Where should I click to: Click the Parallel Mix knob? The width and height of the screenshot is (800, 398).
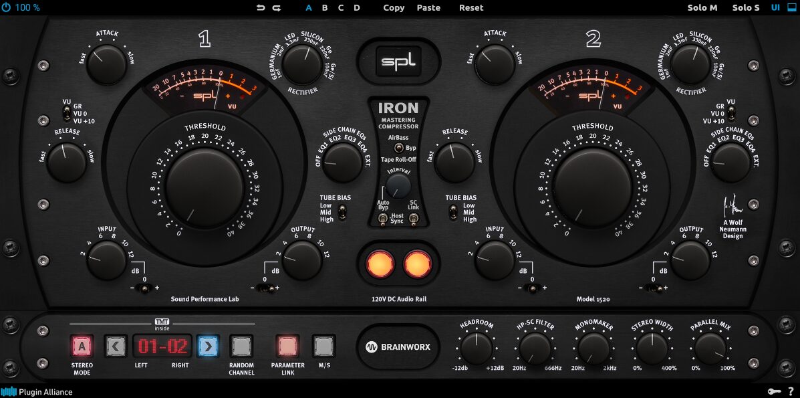point(710,349)
